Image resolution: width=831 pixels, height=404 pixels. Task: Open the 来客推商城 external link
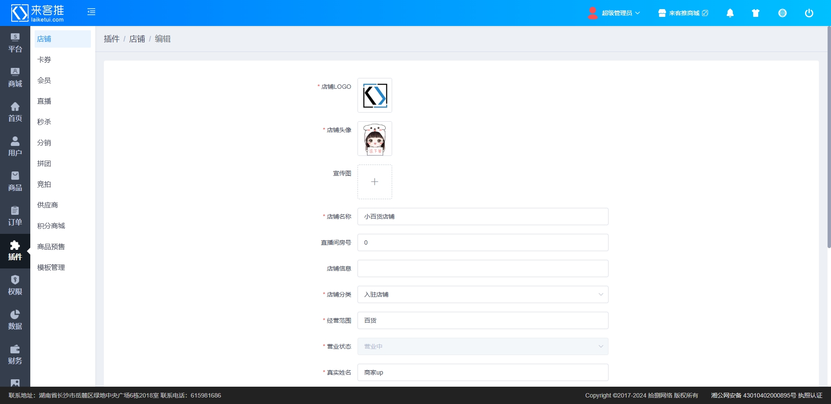tap(683, 13)
